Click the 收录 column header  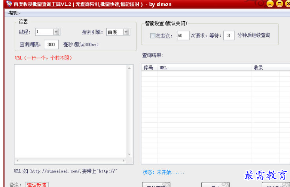pos(266,68)
